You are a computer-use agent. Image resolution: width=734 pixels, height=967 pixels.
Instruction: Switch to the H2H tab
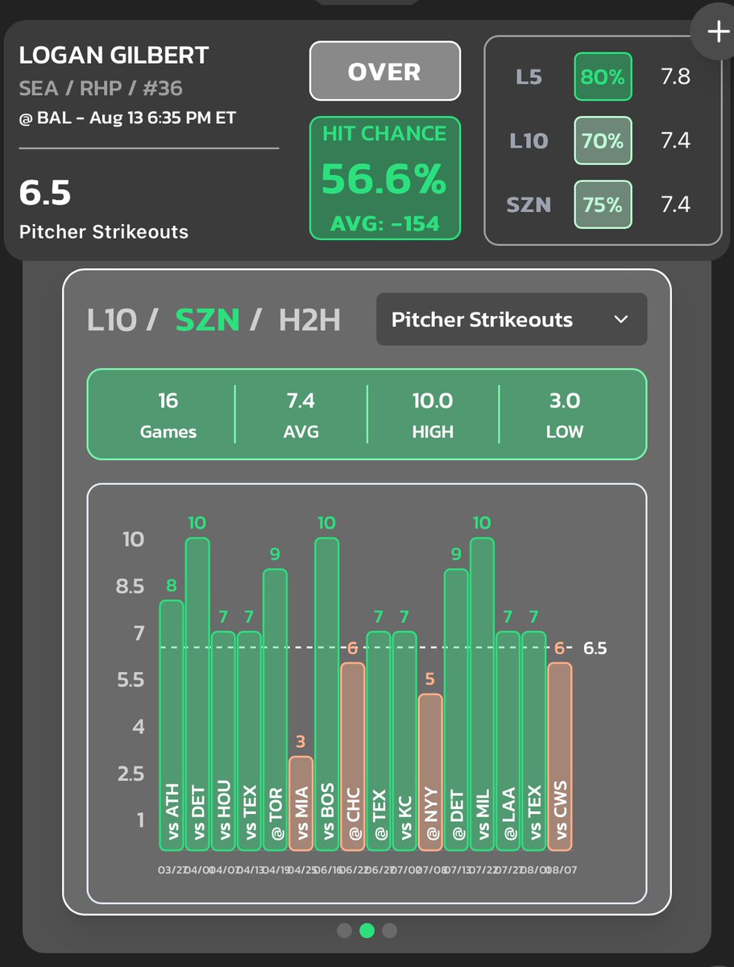[x=309, y=320]
